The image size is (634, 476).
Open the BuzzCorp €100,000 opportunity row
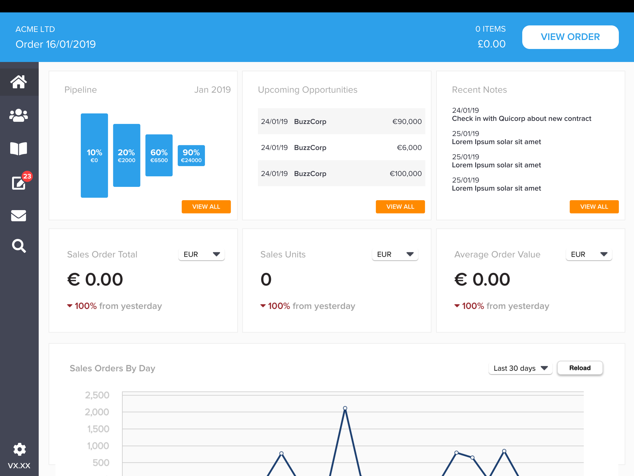click(341, 174)
